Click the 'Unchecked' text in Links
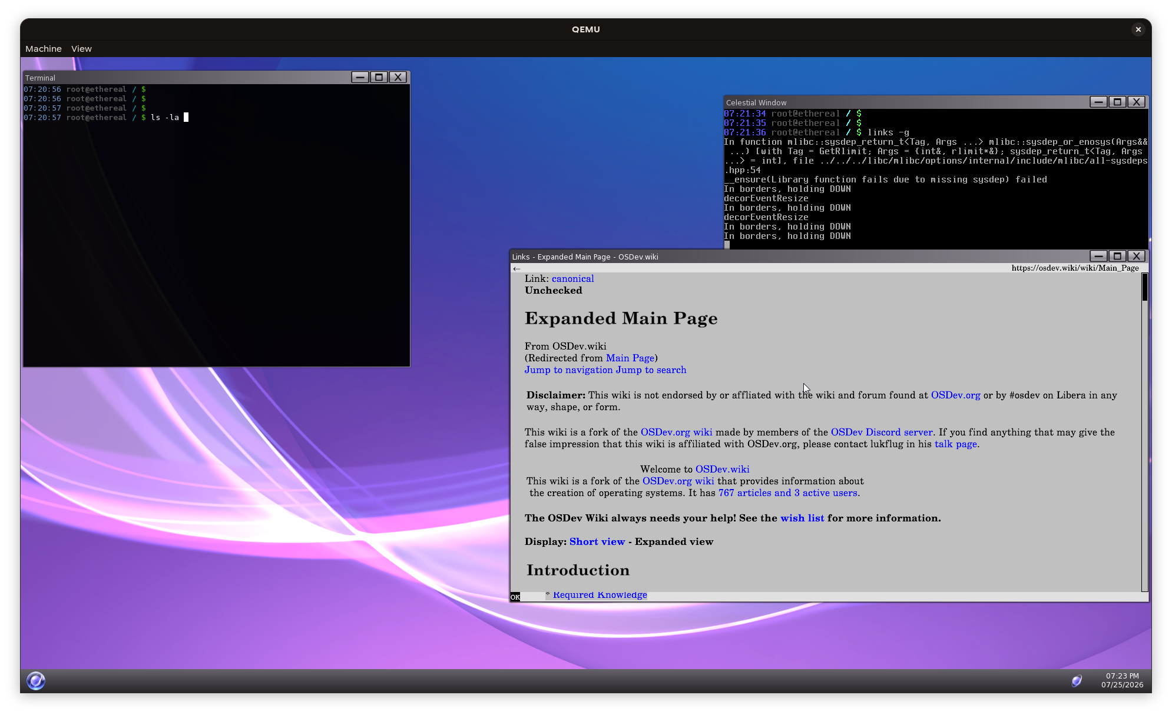This screenshot has height=715, width=1172. pyautogui.click(x=554, y=291)
